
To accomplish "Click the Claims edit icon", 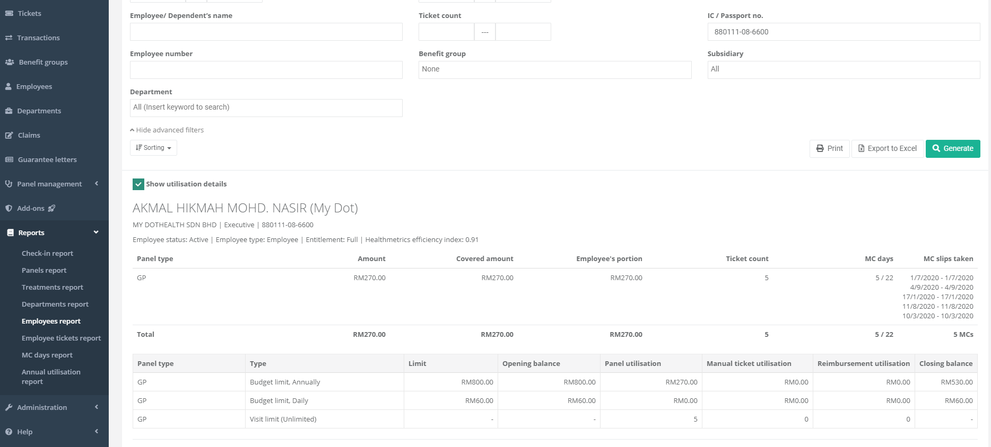I will [x=9, y=135].
